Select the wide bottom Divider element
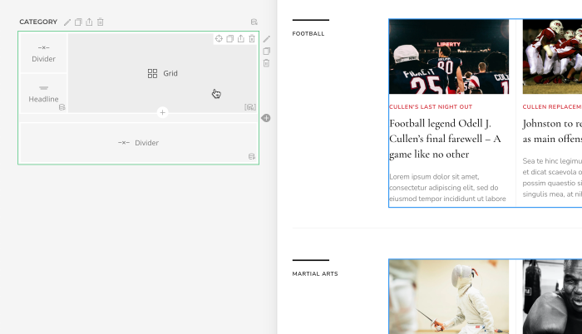This screenshot has height=334, width=582. (x=139, y=143)
